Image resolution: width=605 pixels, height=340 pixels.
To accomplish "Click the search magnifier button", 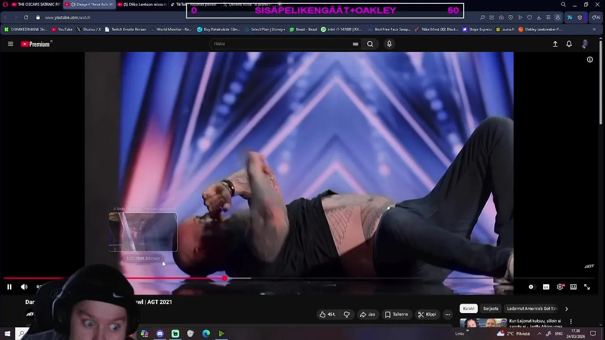I will 370,44.
